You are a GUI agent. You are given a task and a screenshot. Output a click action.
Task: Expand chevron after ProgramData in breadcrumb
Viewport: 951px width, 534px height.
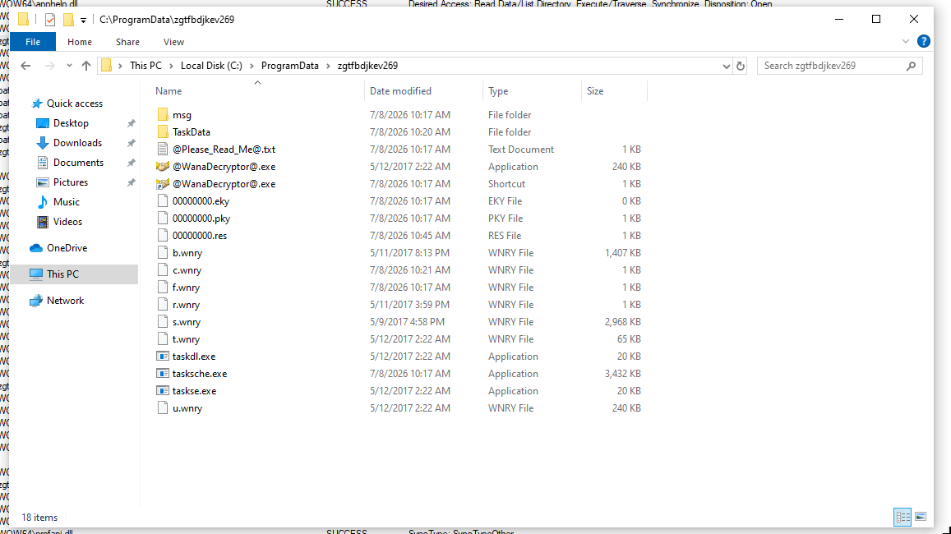pos(328,66)
